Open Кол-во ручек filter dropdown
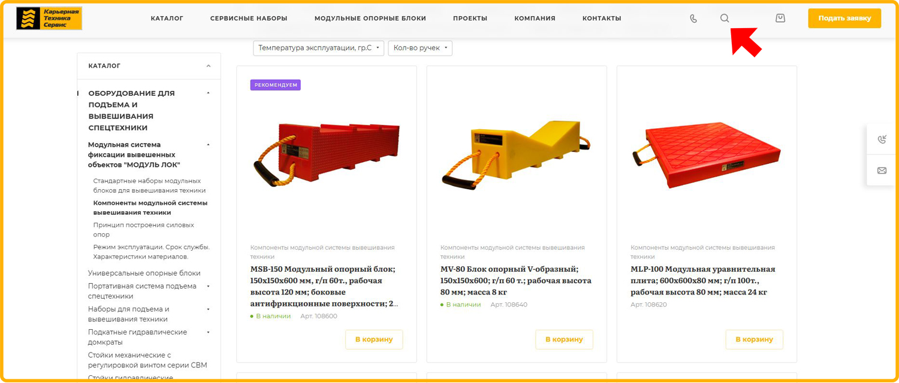899x383 pixels. coord(420,48)
